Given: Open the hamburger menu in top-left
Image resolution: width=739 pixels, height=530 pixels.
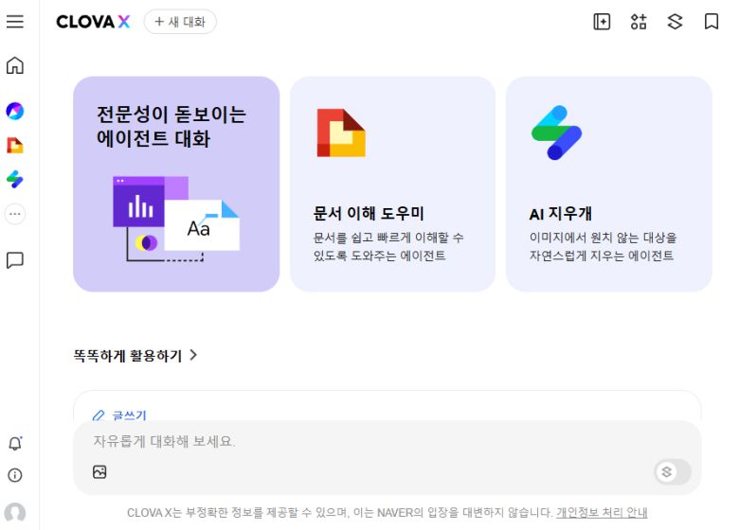Looking at the screenshot, I should (15, 22).
